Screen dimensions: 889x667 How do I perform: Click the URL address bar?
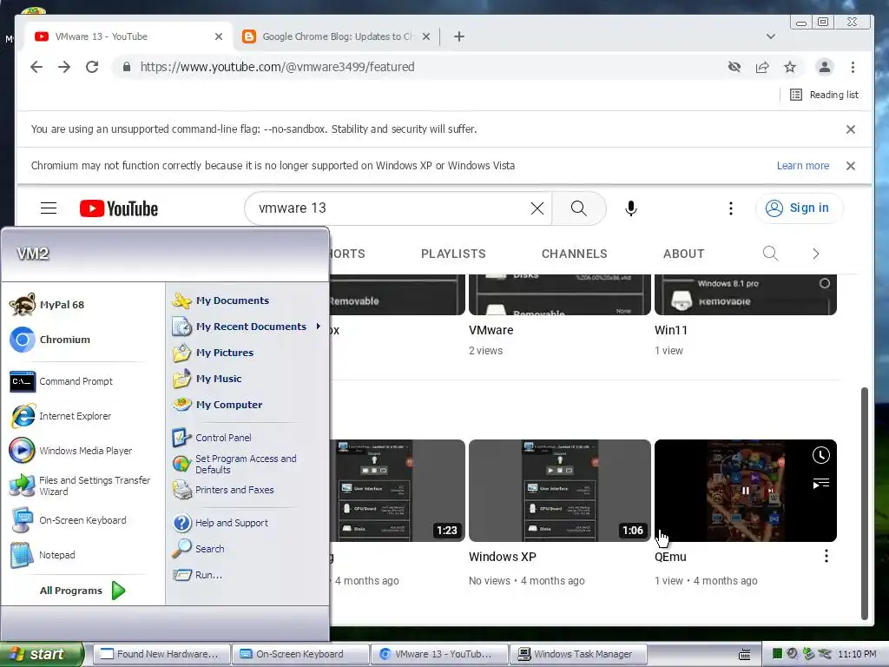[x=419, y=67]
